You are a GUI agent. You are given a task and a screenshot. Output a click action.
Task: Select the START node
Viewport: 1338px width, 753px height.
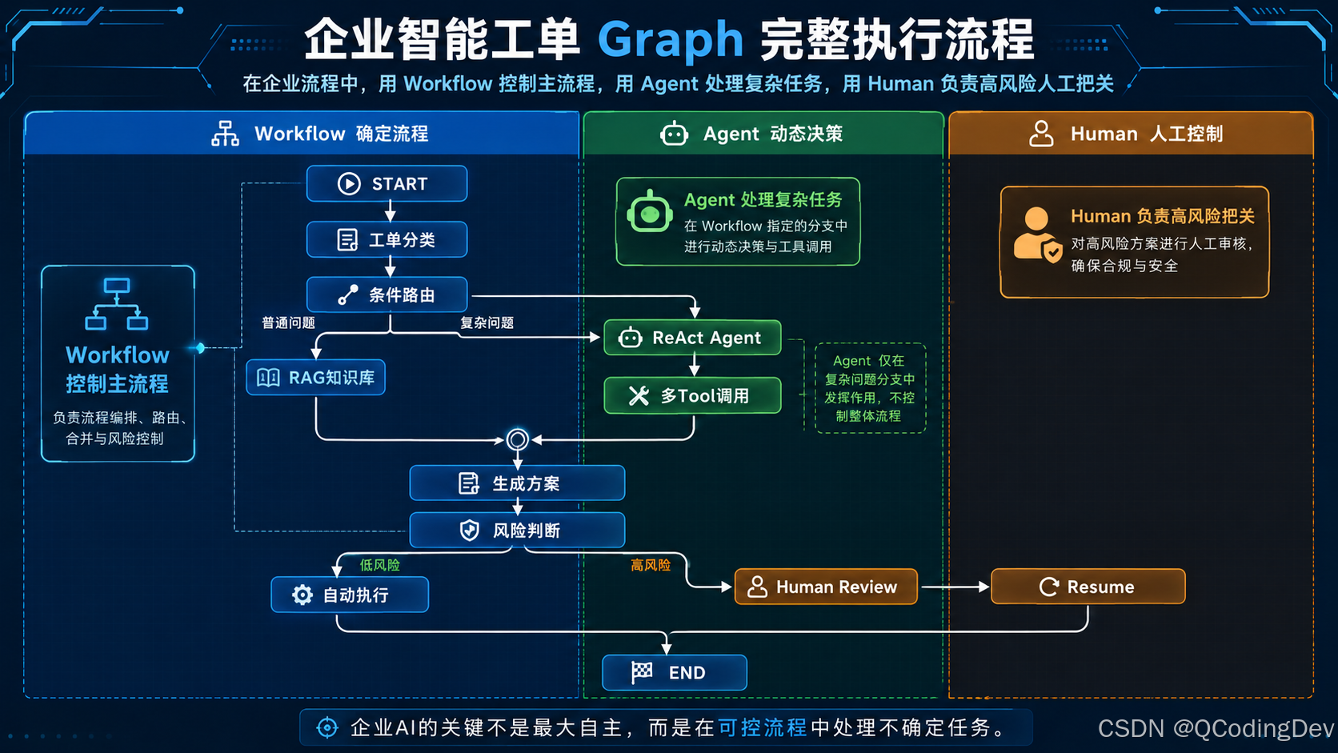point(387,184)
